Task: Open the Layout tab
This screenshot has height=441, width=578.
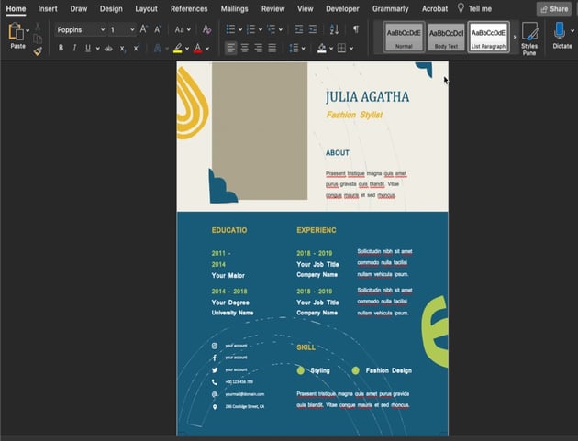Action: click(146, 8)
